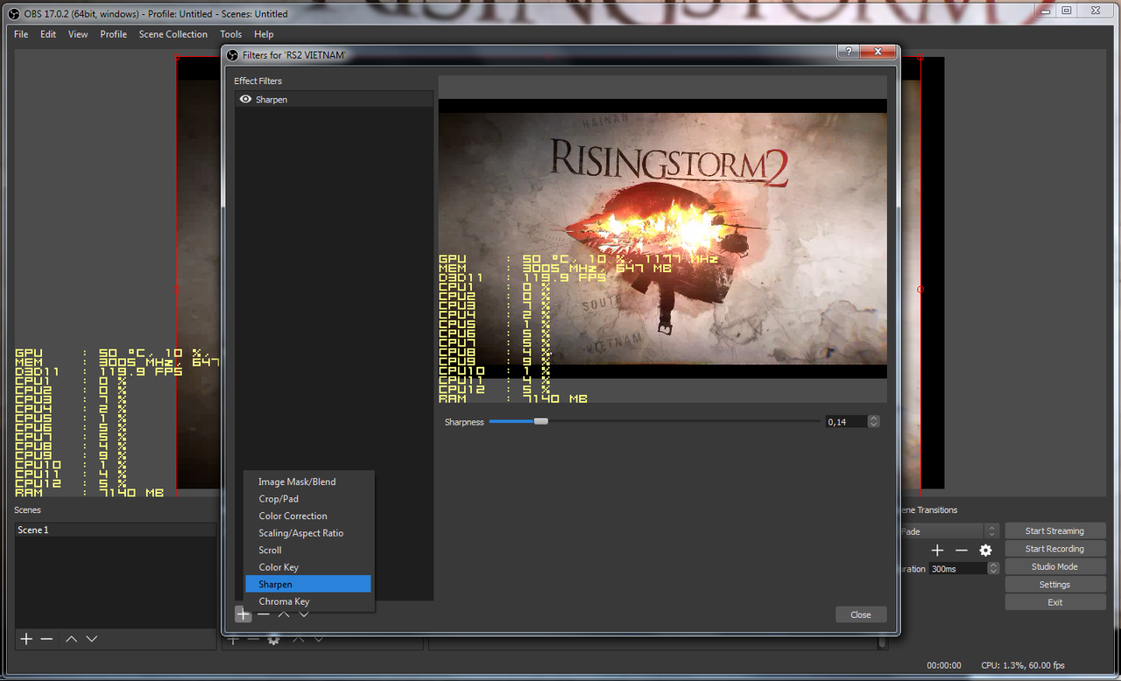The height and width of the screenshot is (681, 1121).
Task: Click the Sharpness value stepper arrows
Action: coord(873,422)
